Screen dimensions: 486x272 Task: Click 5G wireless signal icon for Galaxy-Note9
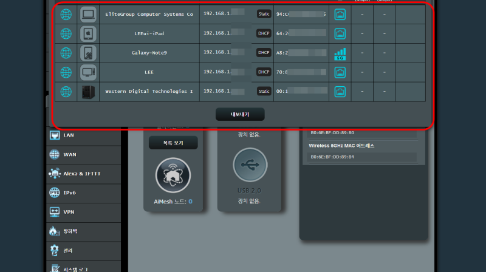(x=340, y=54)
